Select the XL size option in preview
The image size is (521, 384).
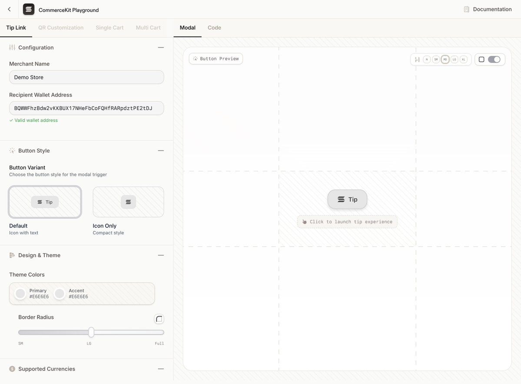click(464, 59)
